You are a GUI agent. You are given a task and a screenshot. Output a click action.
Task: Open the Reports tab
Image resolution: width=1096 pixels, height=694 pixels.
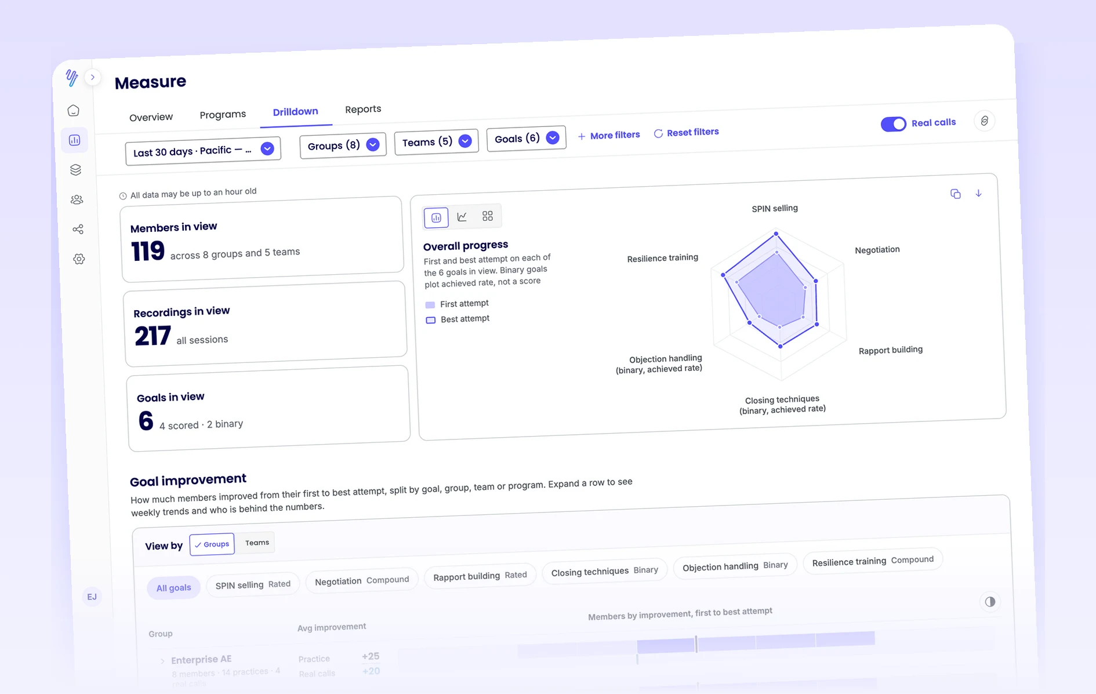[363, 109]
